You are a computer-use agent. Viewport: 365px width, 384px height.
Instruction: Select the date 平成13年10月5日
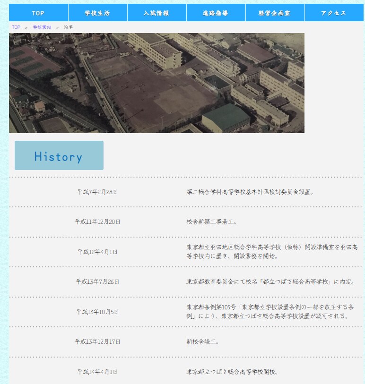[x=97, y=312]
